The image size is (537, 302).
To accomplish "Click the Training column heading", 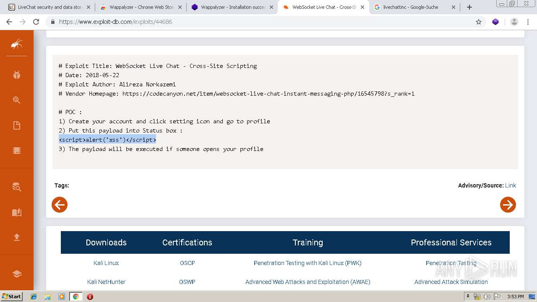I will click(x=308, y=242).
